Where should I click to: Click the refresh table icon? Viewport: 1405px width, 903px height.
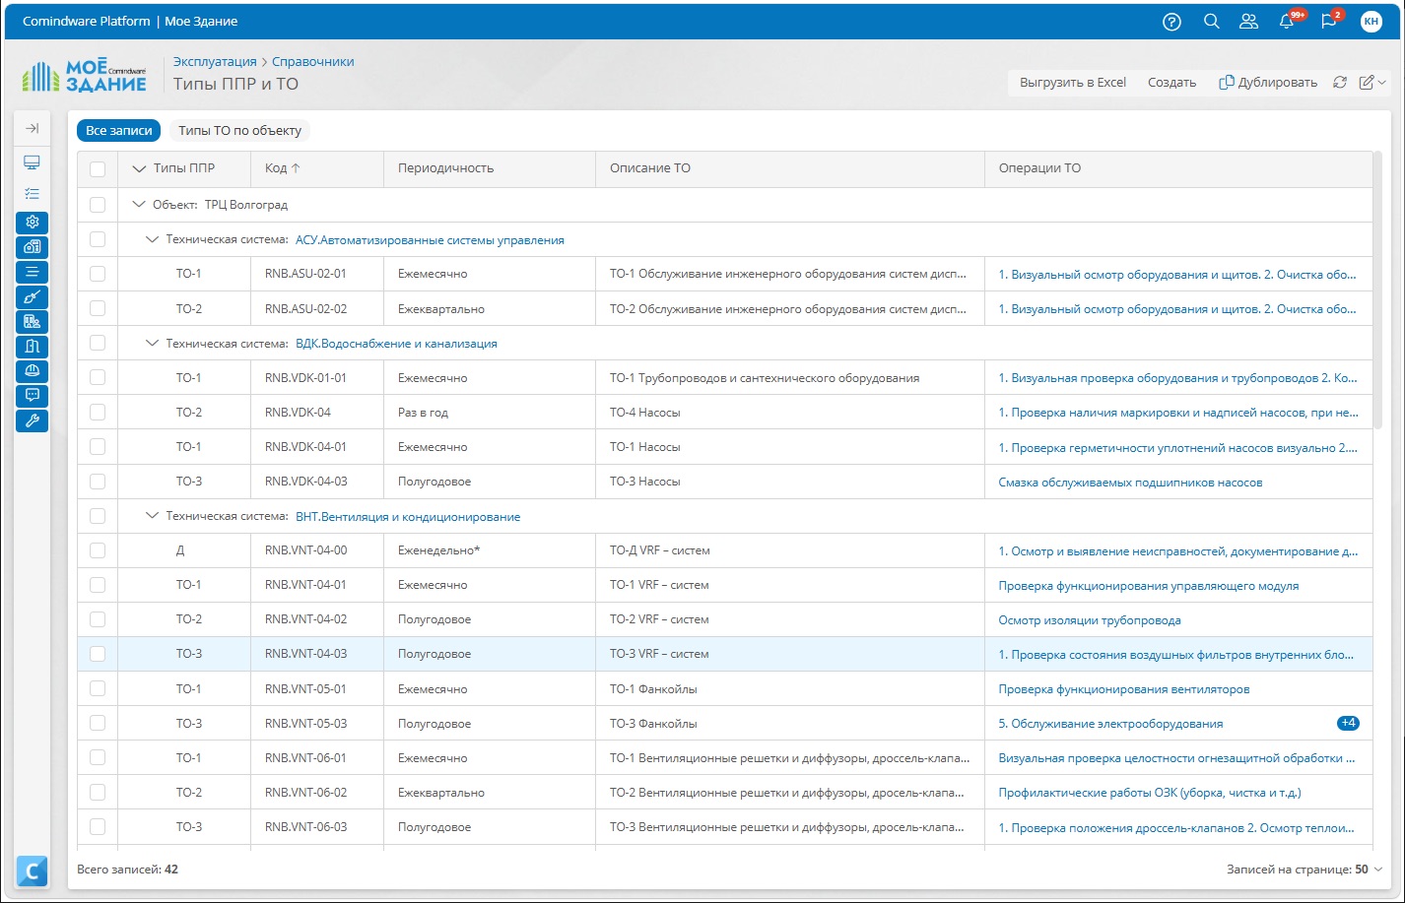1339,83
